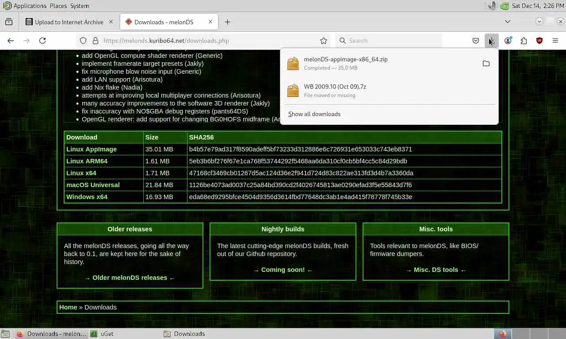Switch to the Downloads folder window in taskbar

click(198, 334)
